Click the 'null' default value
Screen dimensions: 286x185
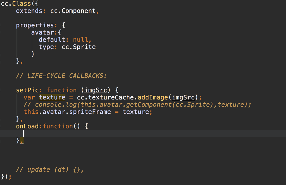(80, 40)
